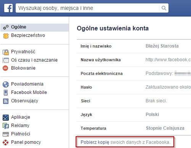This screenshot has height=148, width=191.
Task: Click the 'Nazwa użytkownika' row label
Action: pos(100,60)
